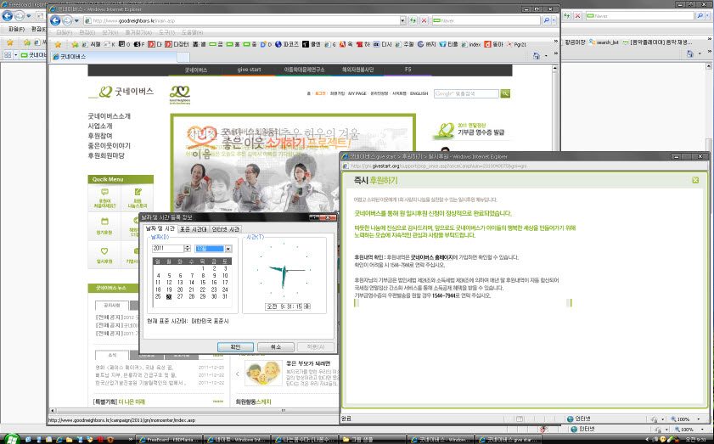Image resolution: width=714 pixels, height=444 pixels.
Task: Open the index favorites bookmark
Action: click(x=471, y=44)
